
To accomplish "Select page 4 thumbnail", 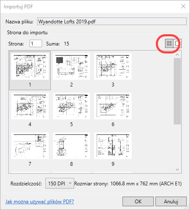I will (30, 110).
